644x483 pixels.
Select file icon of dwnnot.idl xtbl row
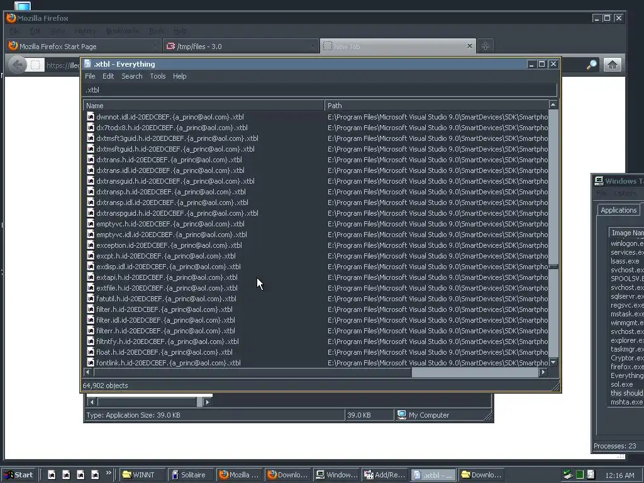pyautogui.click(x=91, y=116)
